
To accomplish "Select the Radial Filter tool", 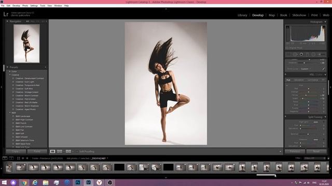I will 313,54.
